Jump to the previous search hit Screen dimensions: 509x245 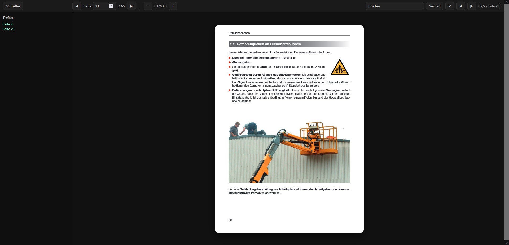coord(461,6)
